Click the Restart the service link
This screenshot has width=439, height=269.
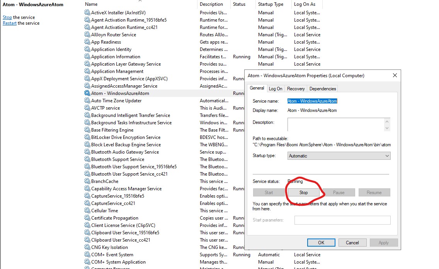point(10,23)
